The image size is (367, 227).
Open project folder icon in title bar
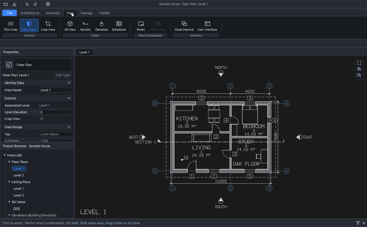(x=5, y=4)
